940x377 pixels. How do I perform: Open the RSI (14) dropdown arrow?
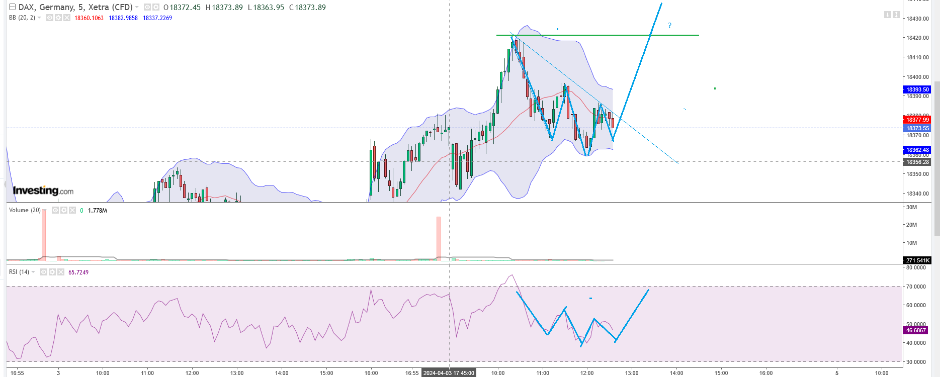[33, 272]
